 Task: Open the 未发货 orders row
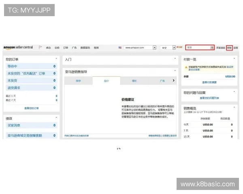click(x=32, y=80)
